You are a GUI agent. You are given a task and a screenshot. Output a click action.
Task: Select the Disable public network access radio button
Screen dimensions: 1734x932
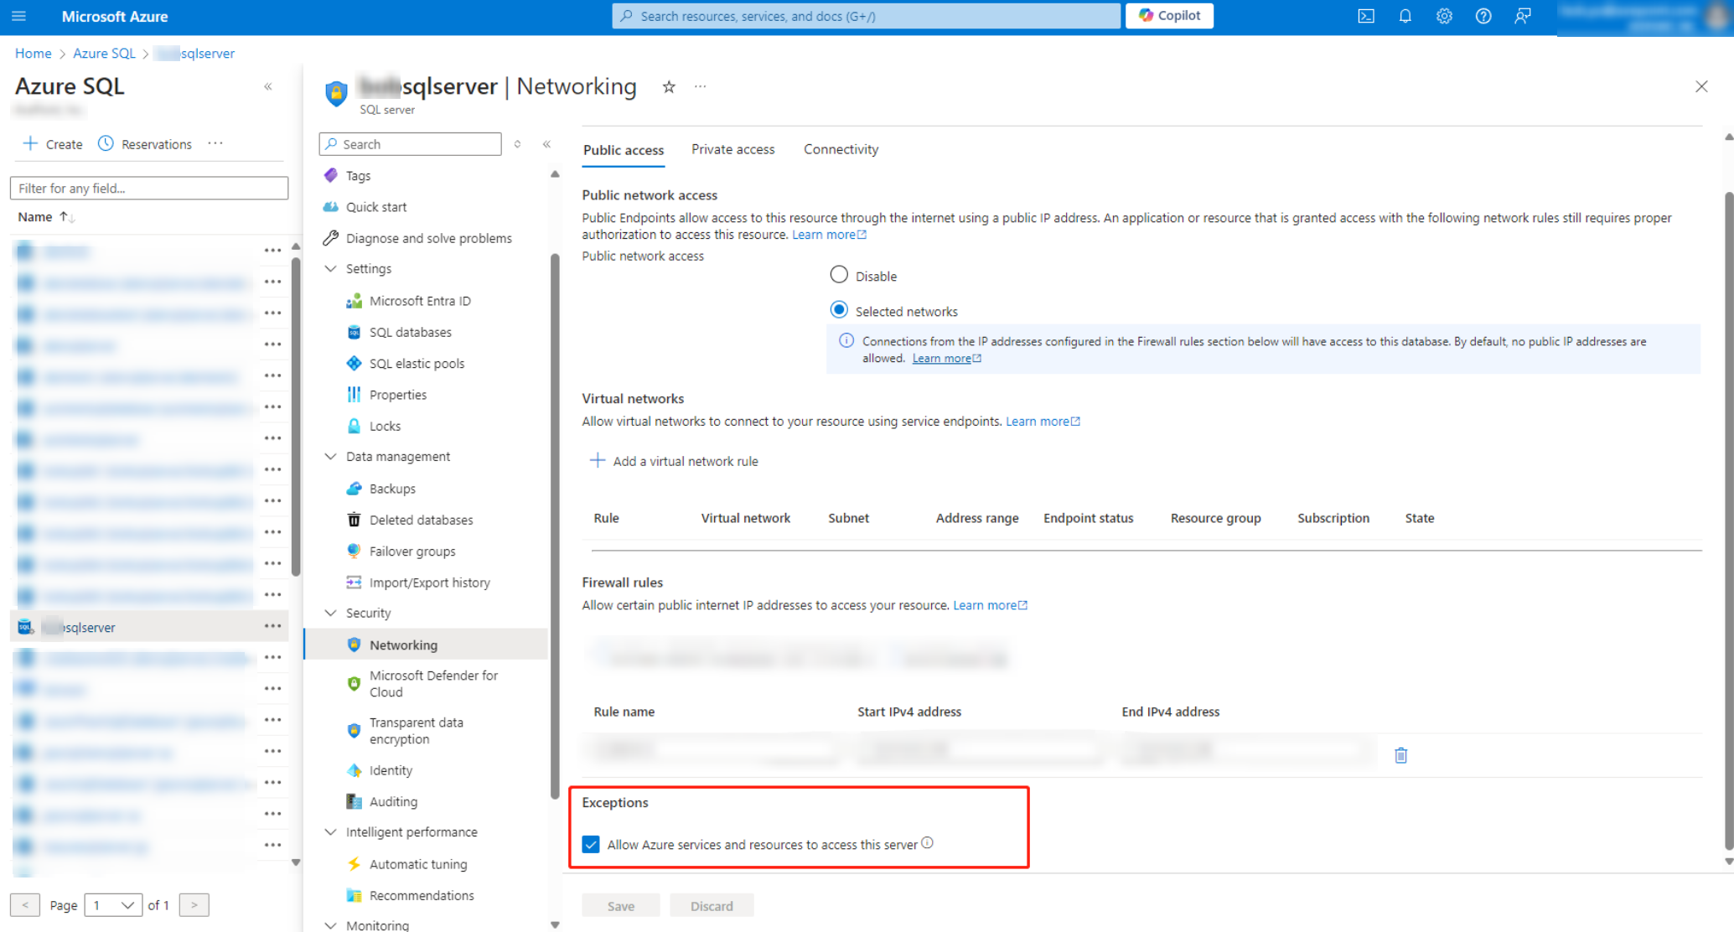pyautogui.click(x=839, y=274)
